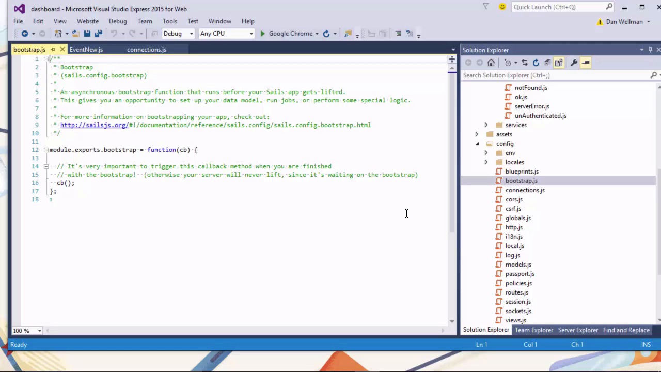Switch to the EventNew.js tab
Screen dimensions: 661x372
pos(86,50)
